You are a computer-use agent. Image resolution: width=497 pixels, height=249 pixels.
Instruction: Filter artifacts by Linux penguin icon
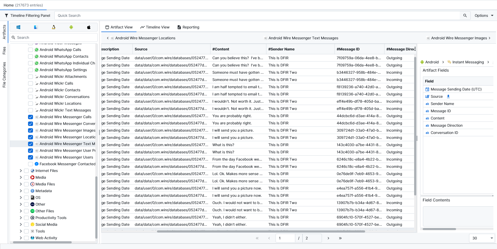pyautogui.click(x=54, y=27)
